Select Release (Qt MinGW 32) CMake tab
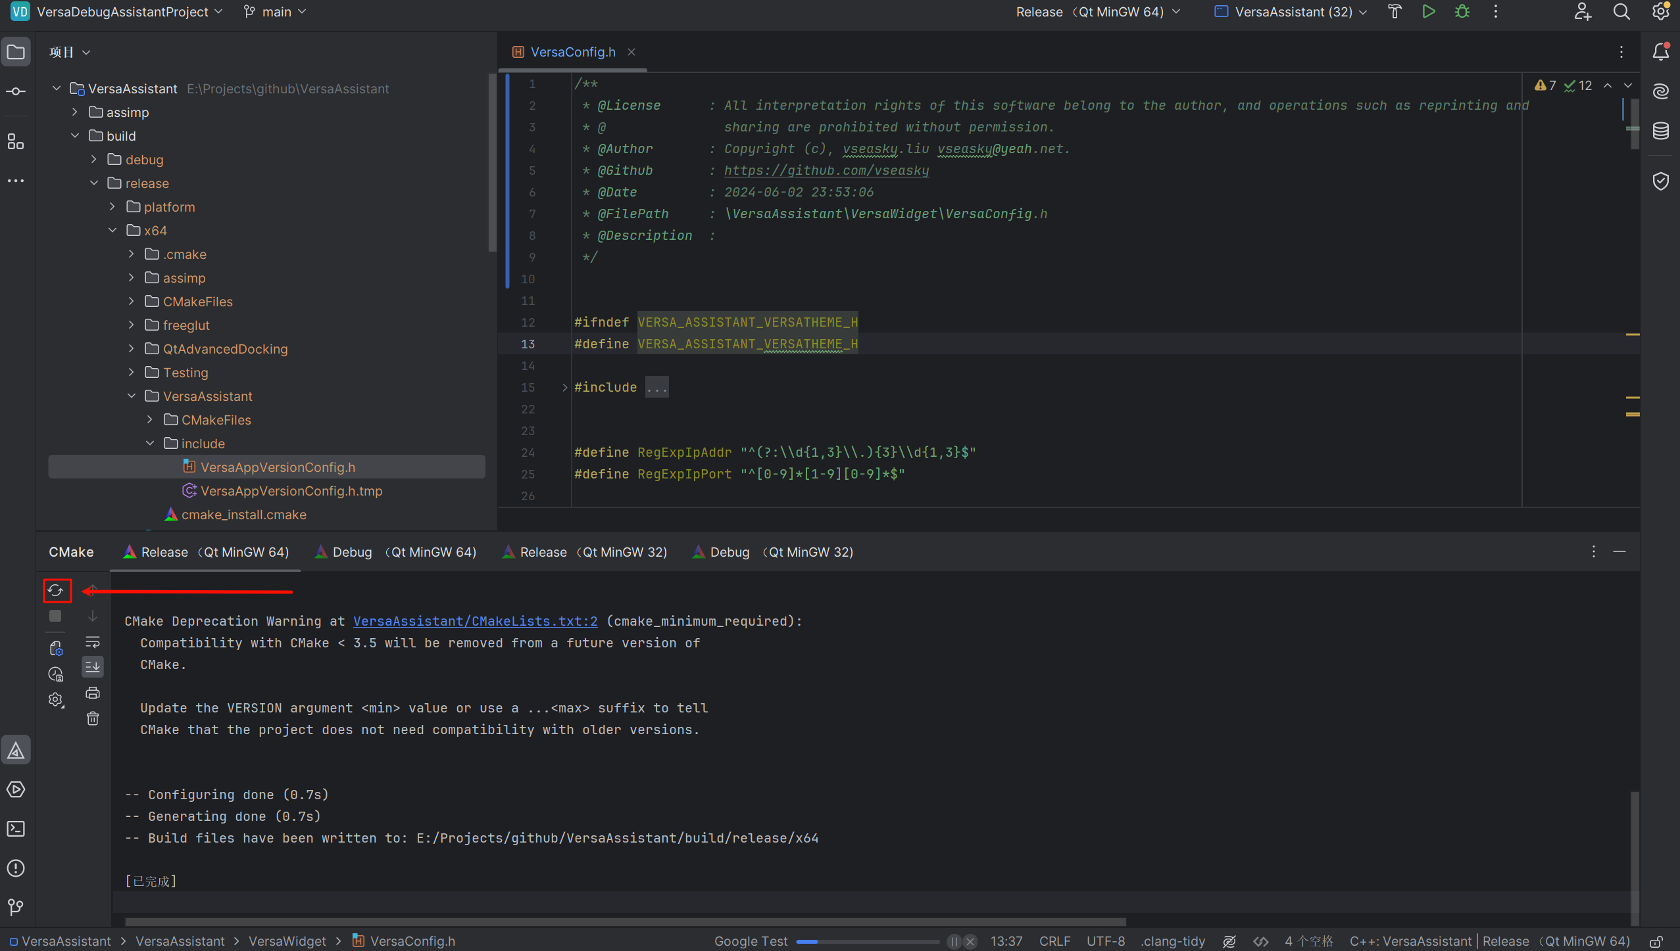 click(x=585, y=552)
